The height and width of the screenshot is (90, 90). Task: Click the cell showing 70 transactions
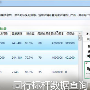(x=40, y=57)
